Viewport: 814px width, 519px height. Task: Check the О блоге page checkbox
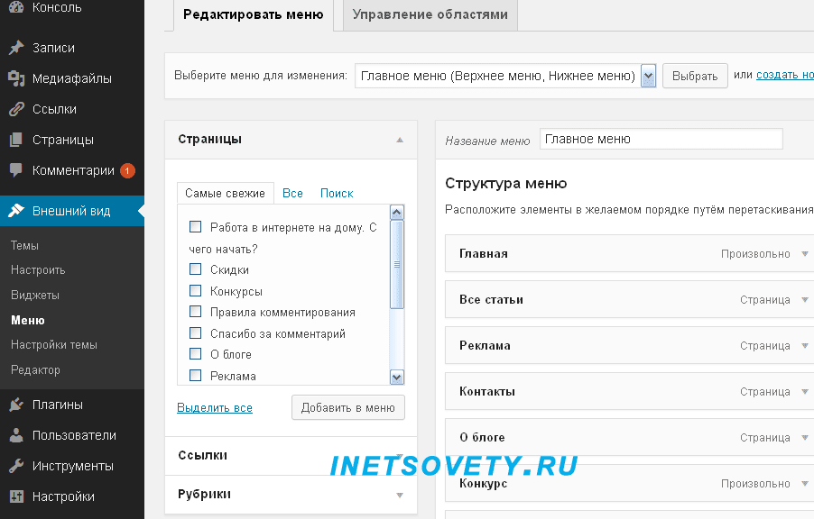(x=195, y=354)
